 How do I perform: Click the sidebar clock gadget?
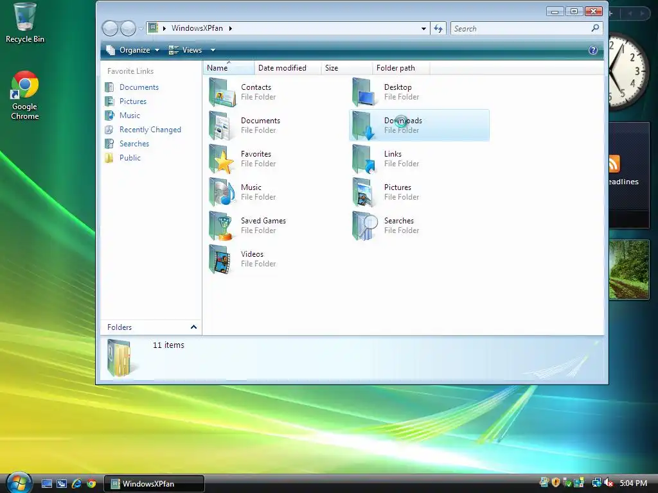pyautogui.click(x=628, y=71)
